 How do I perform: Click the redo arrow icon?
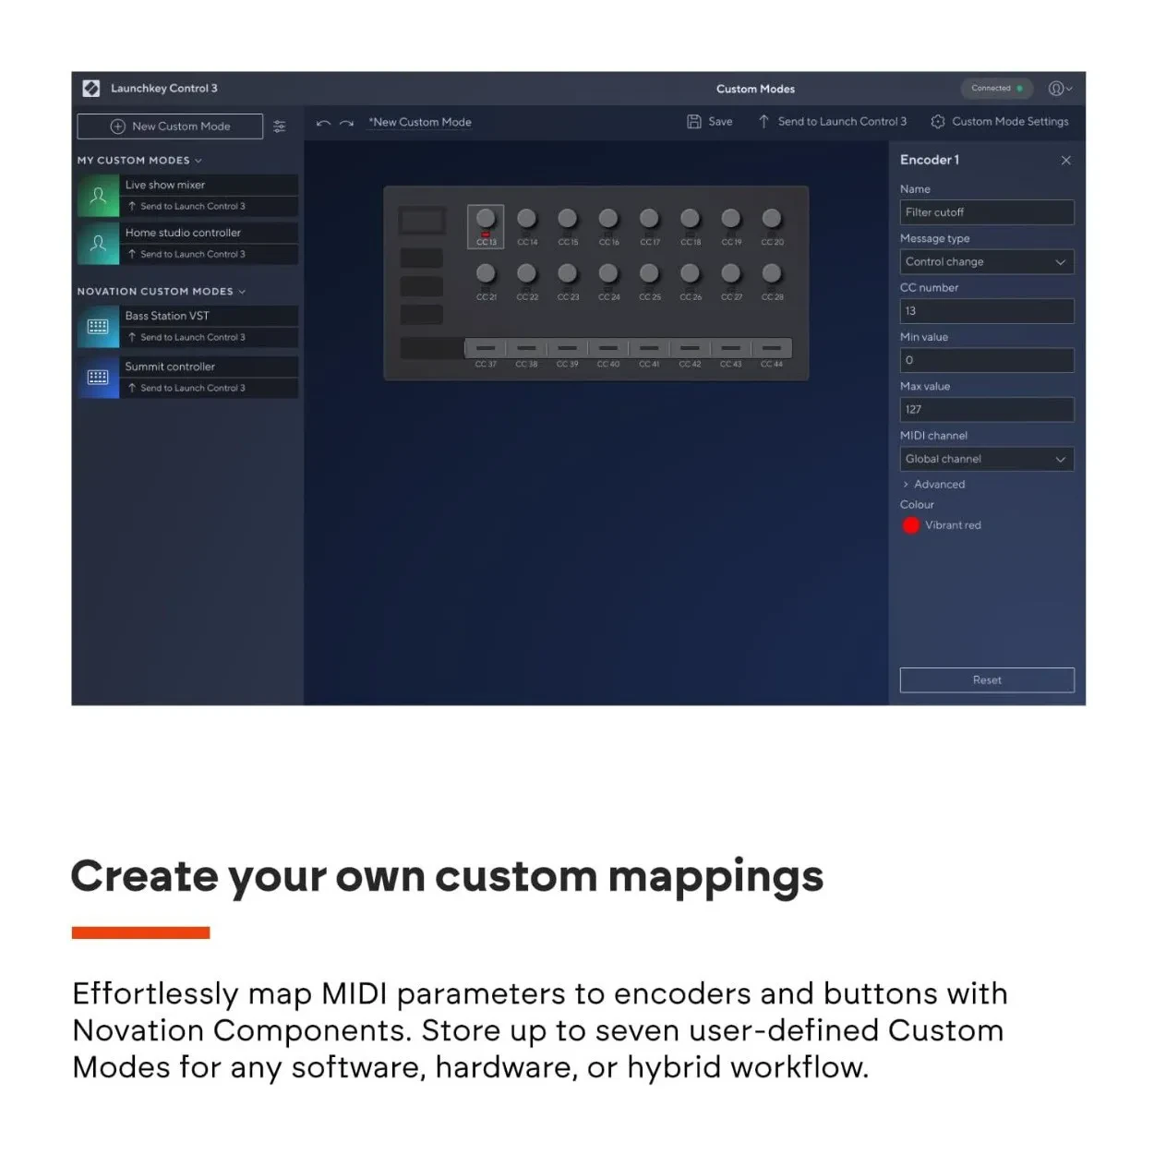(x=346, y=123)
